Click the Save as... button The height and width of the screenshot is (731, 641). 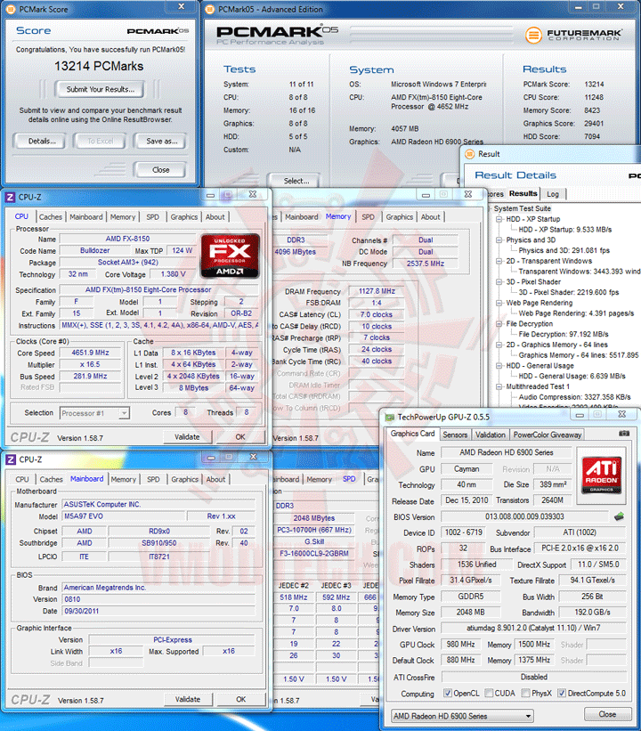pyautogui.click(x=162, y=142)
